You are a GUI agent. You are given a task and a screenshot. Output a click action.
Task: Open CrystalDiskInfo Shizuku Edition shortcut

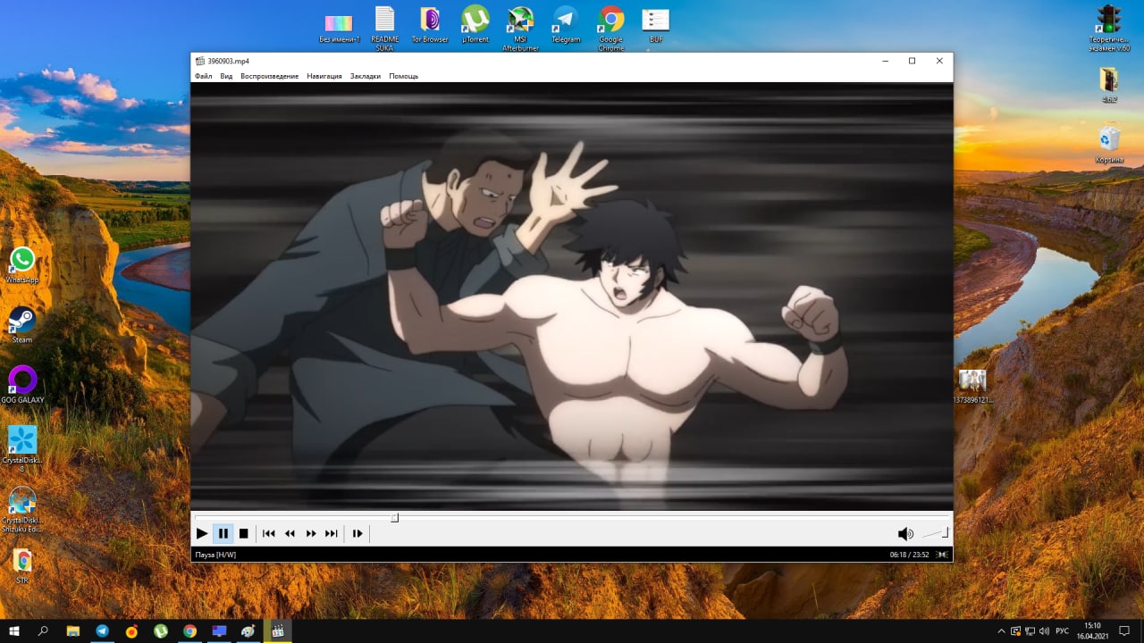point(22,509)
